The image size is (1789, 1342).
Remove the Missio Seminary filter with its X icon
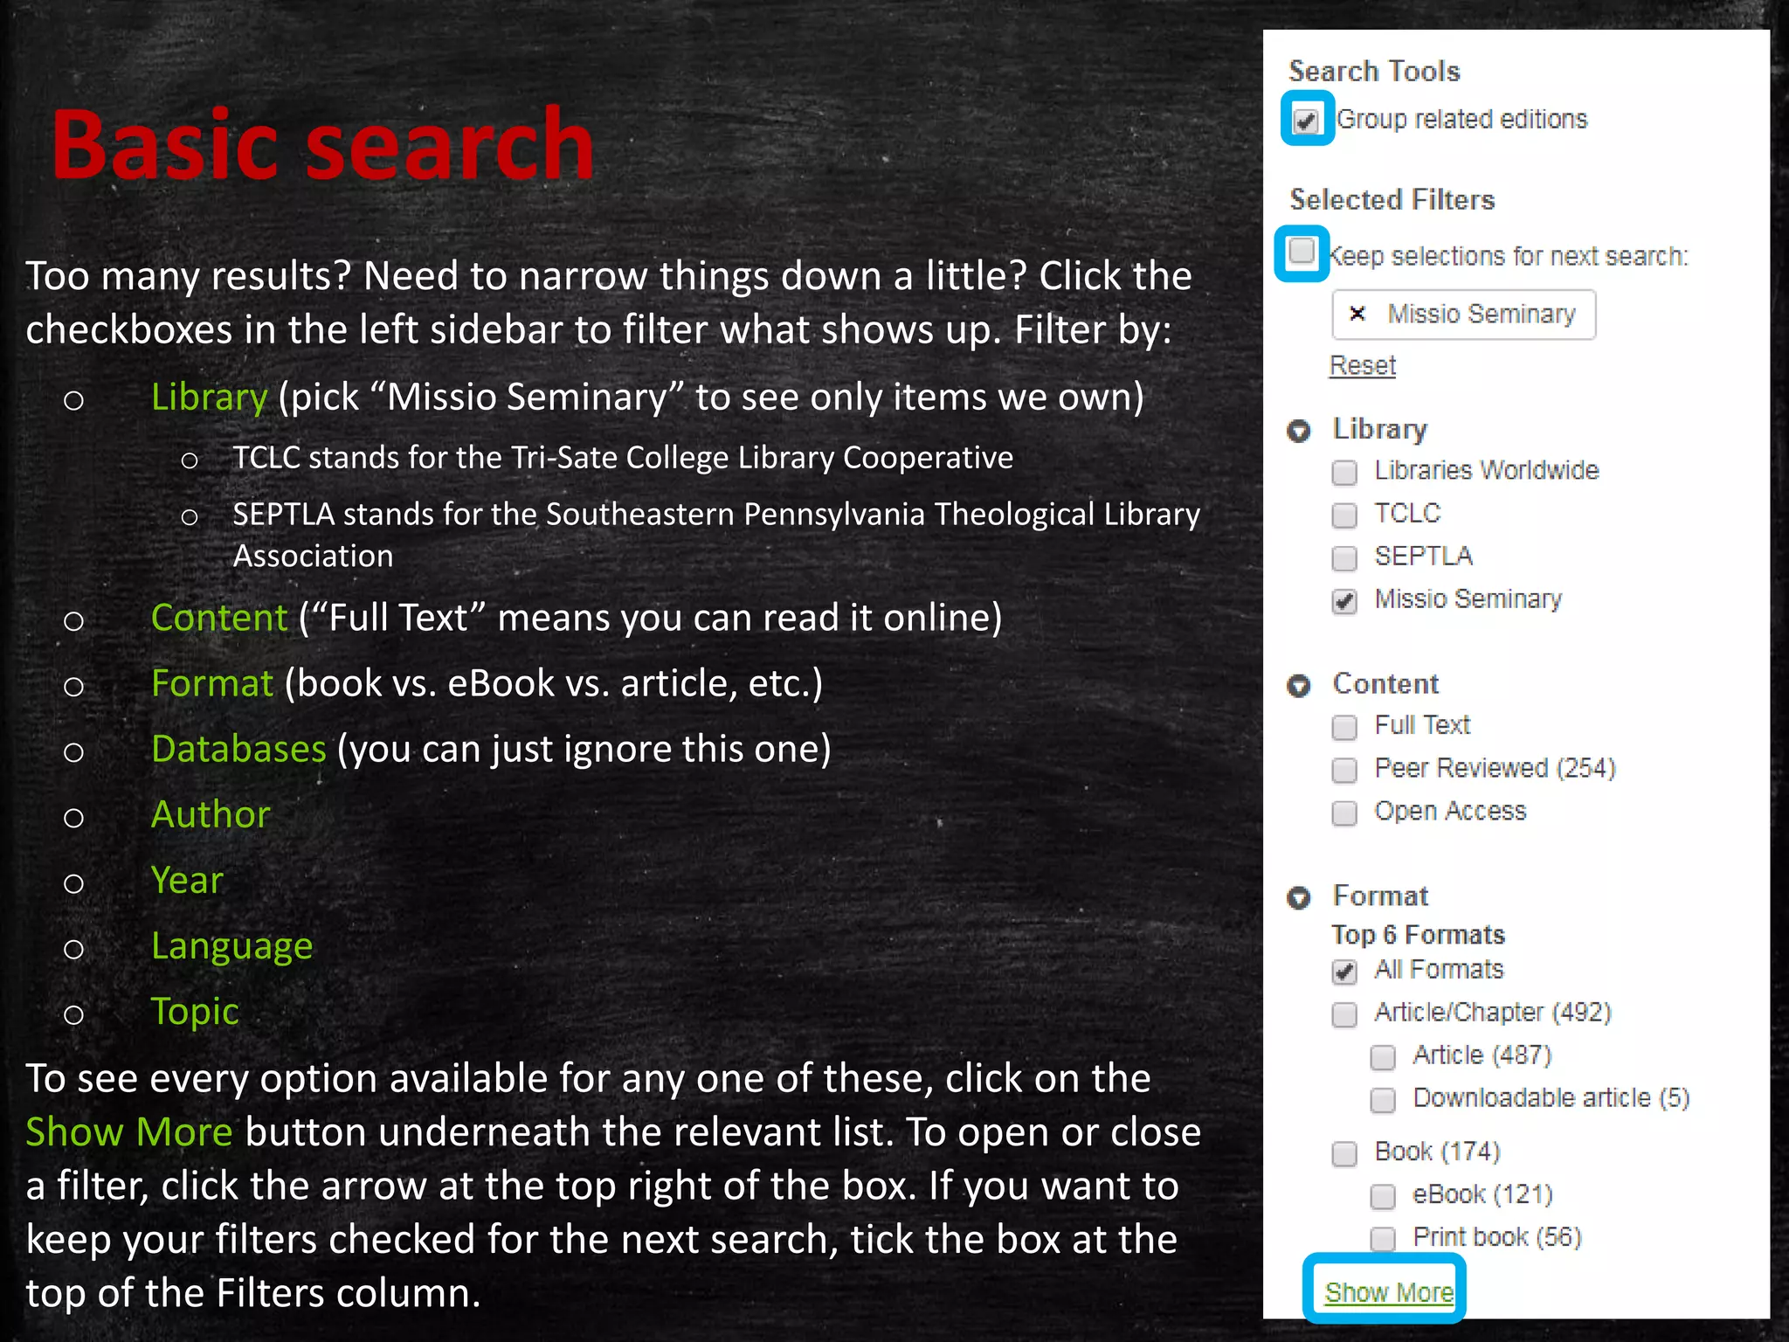pos(1357,314)
